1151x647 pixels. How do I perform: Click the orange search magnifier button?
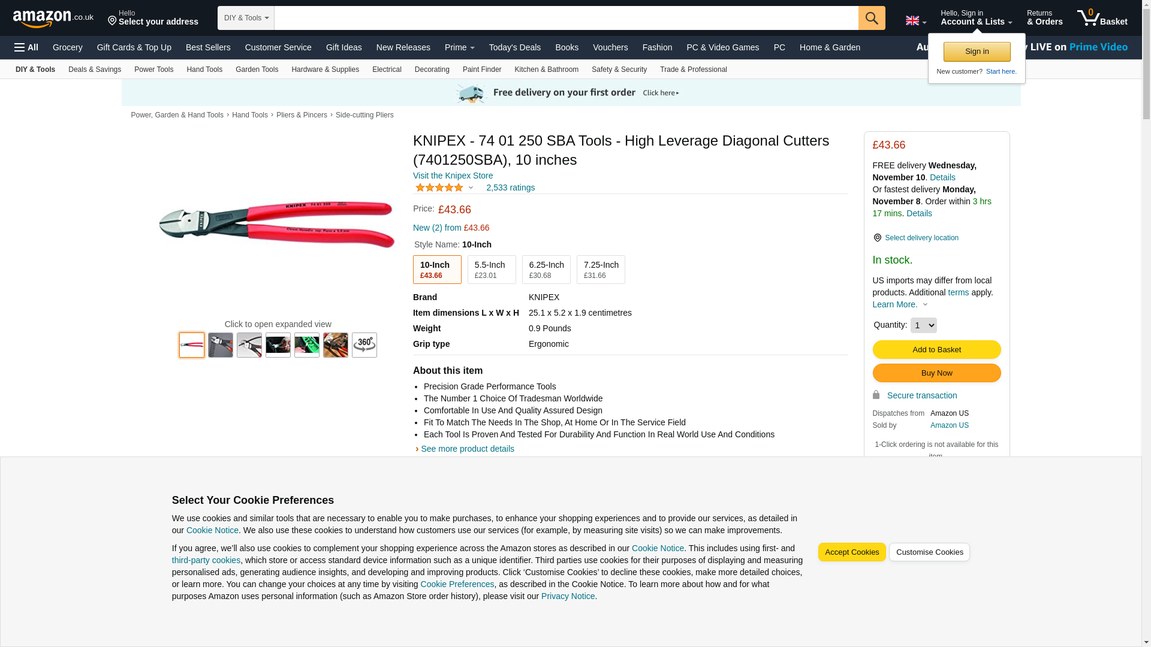coord(871,18)
